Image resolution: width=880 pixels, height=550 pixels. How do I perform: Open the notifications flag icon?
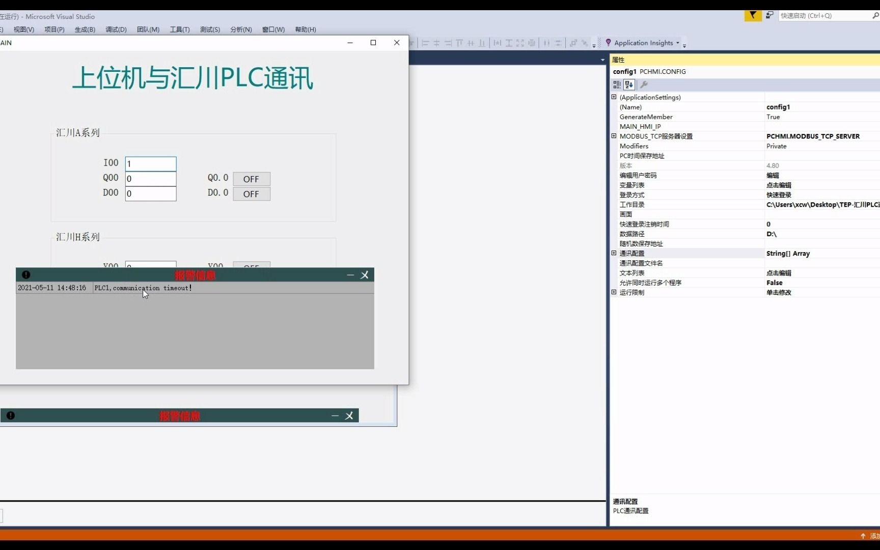pos(753,16)
